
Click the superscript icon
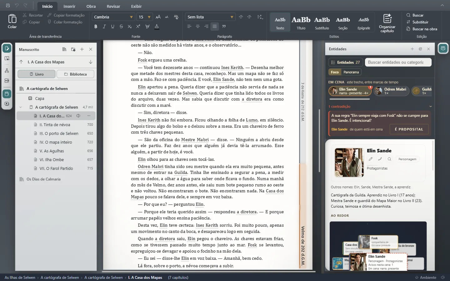[138, 27]
